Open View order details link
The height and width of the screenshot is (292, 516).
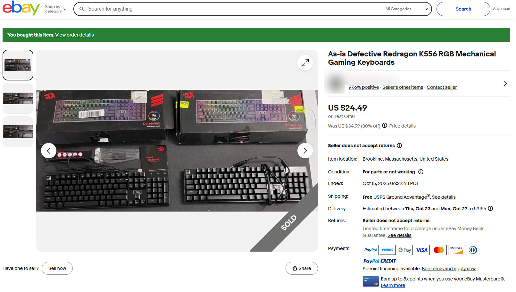pos(74,35)
